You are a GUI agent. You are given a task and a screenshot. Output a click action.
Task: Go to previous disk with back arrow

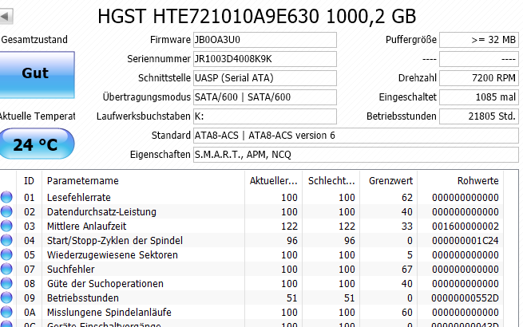6,16
